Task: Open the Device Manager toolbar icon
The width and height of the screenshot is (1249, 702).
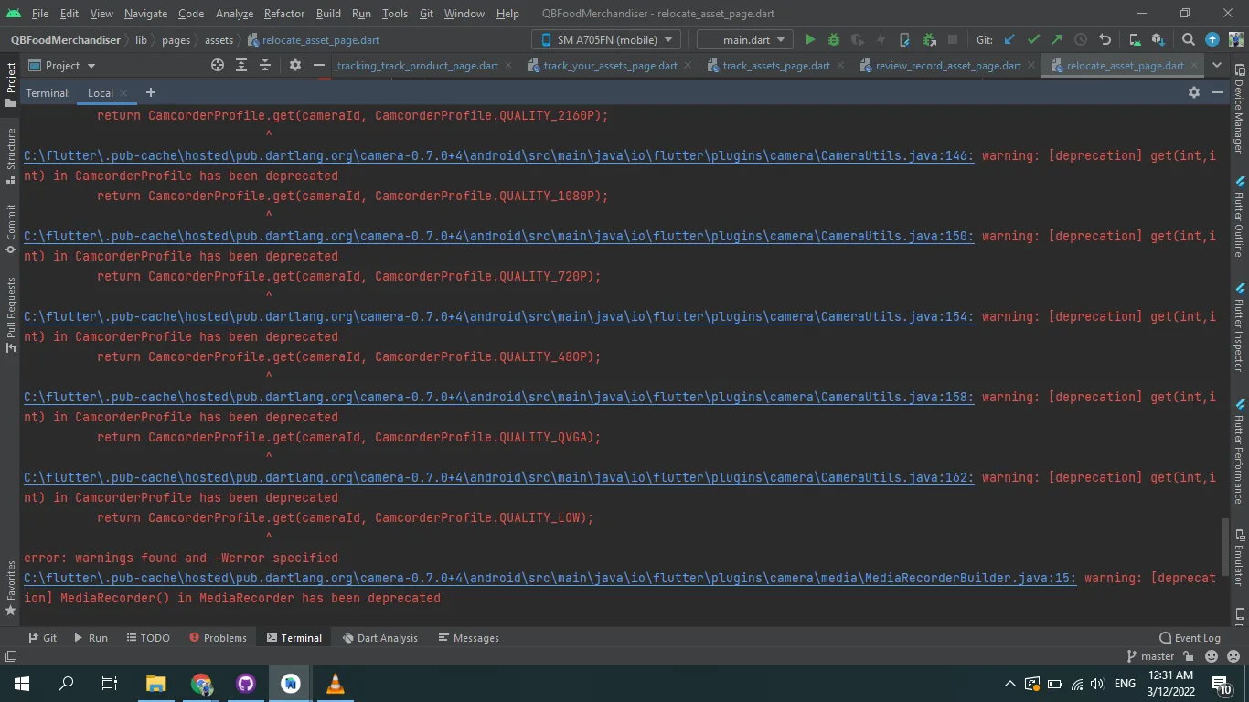Action: [x=1135, y=40]
